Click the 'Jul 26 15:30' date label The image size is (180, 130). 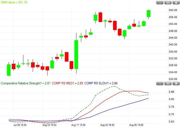20,125
